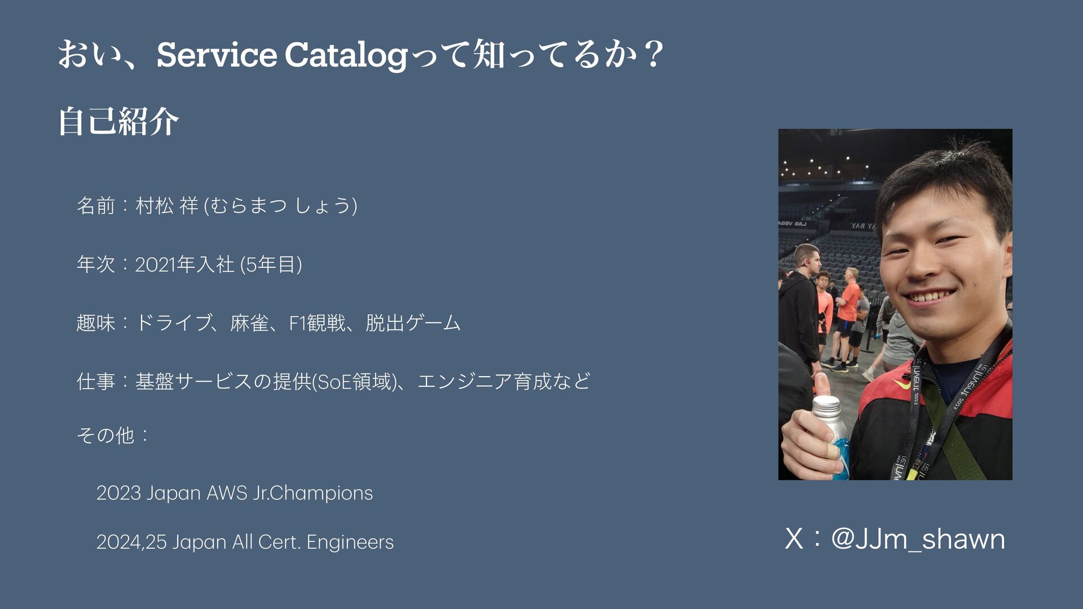Click the text (5年目)
The width and height of the screenshot is (1083, 609).
(271, 264)
